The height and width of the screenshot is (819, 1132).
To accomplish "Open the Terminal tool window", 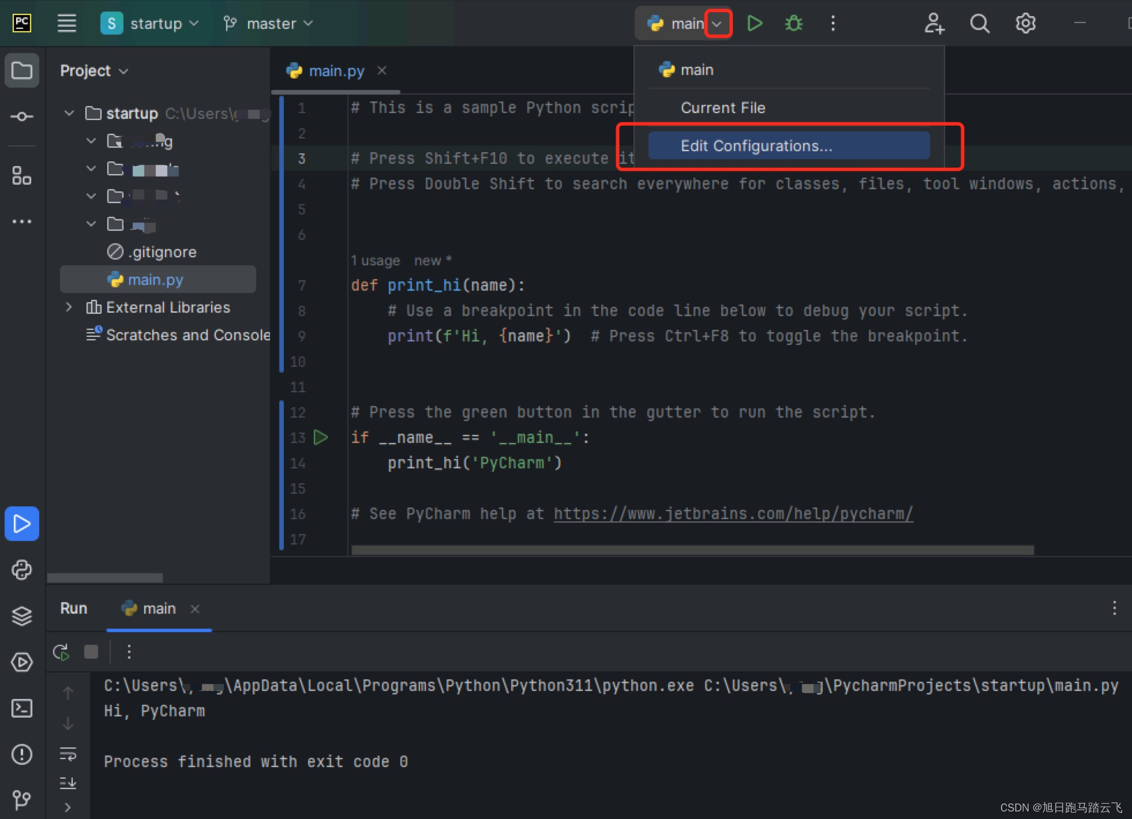I will pos(22,708).
